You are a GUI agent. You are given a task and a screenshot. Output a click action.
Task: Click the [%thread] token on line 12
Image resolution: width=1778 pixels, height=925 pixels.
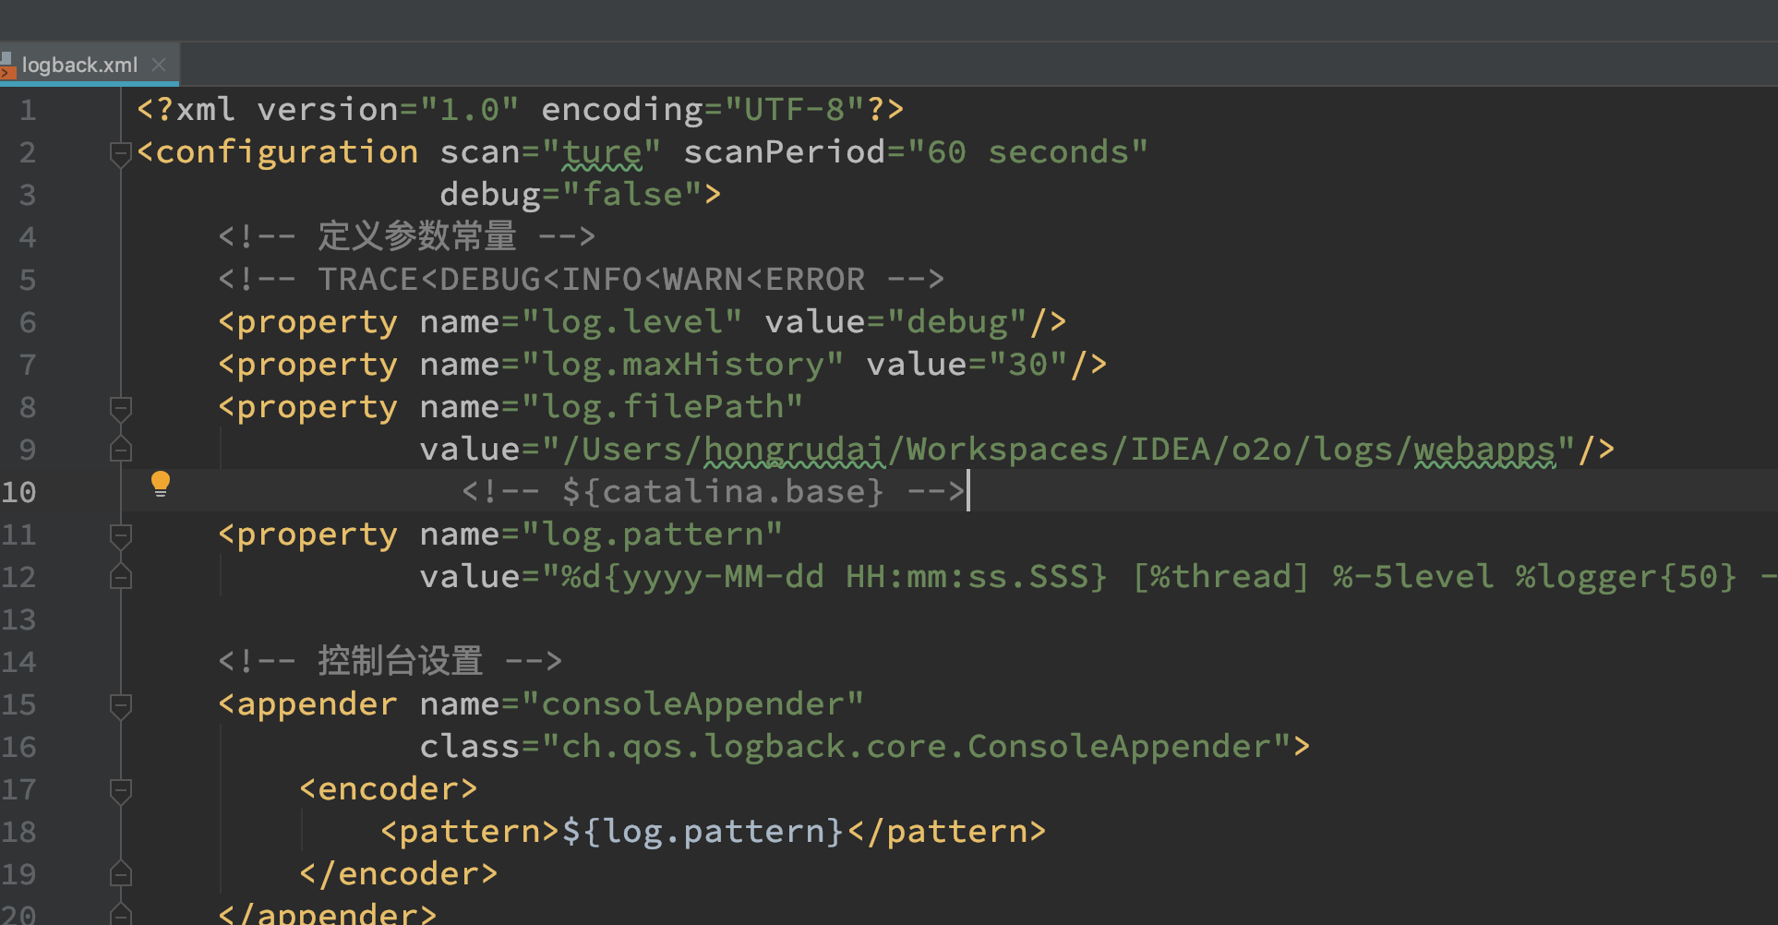pyautogui.click(x=1220, y=577)
